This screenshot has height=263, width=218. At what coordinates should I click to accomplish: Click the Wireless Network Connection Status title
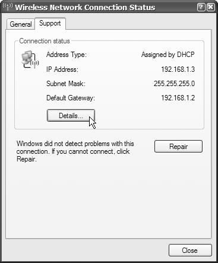85,8
